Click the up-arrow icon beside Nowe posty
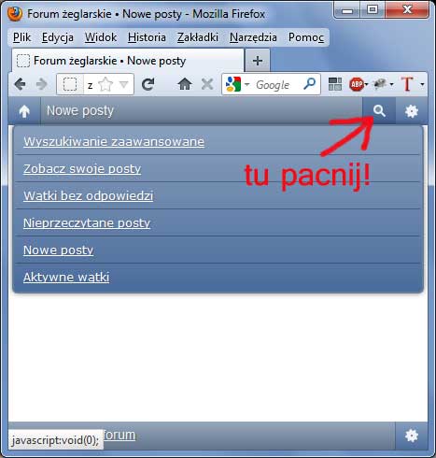The image size is (436, 458). pyautogui.click(x=24, y=111)
